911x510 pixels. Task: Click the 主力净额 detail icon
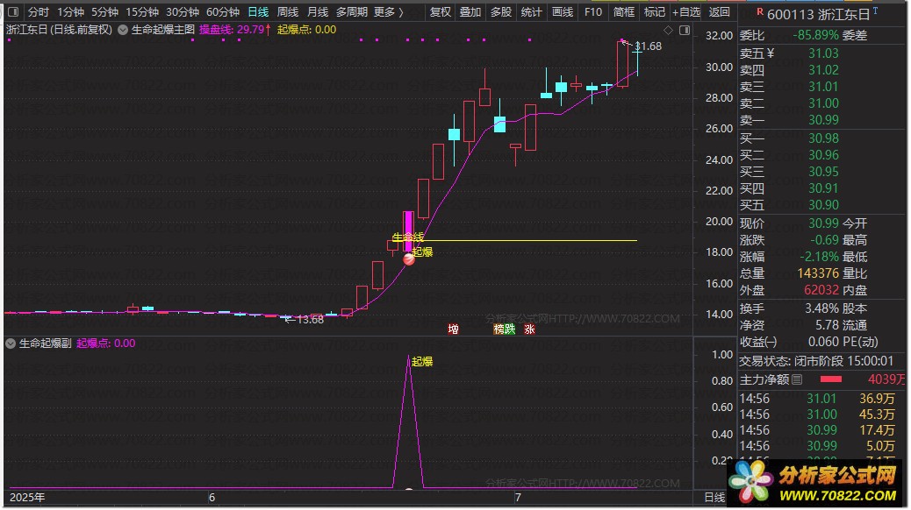797,379
